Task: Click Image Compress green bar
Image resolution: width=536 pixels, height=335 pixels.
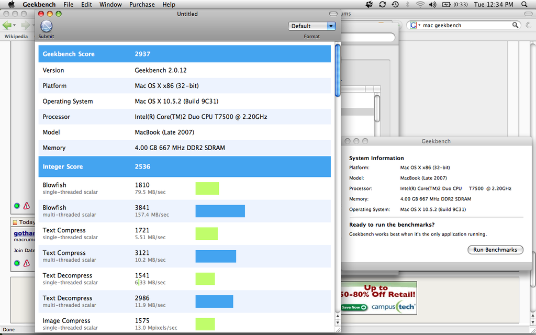Action: click(205, 323)
